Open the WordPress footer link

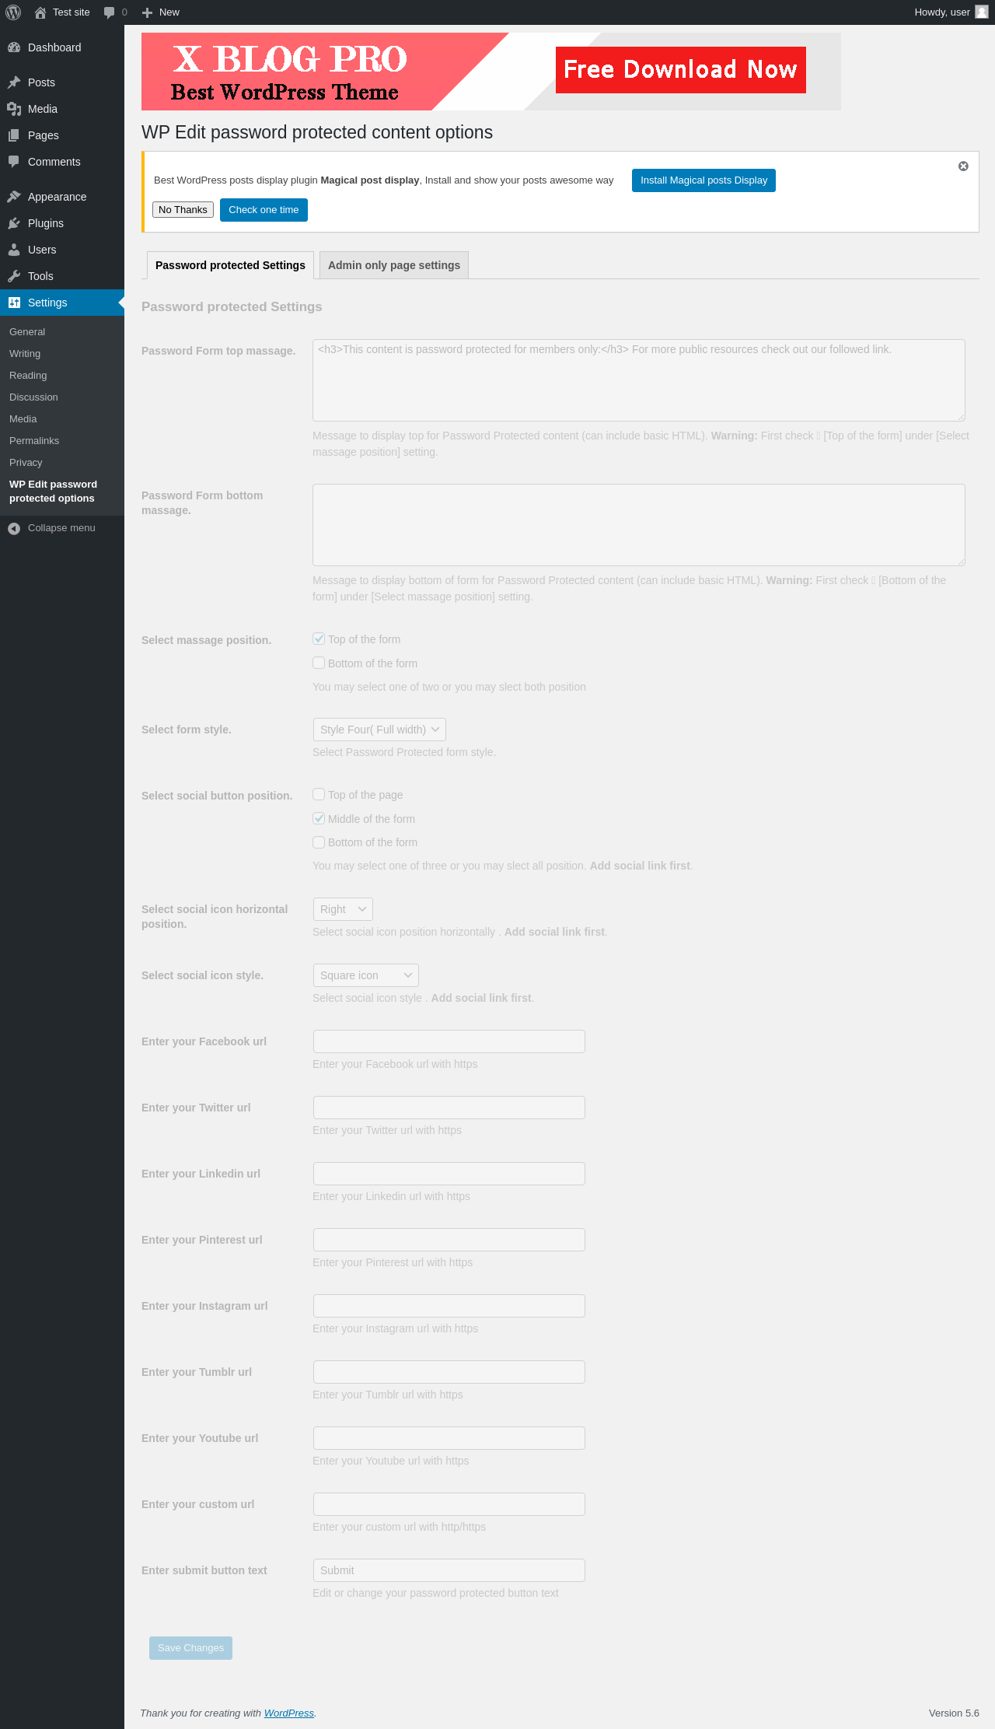(289, 1713)
